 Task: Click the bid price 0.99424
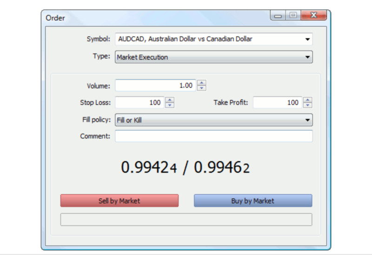[x=149, y=167]
